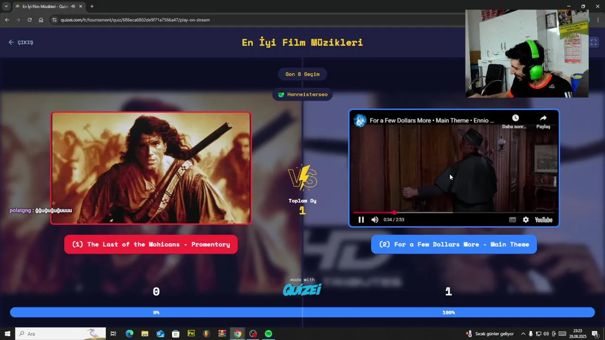Viewport: 605px width, 340px height.
Task: Open the network tray icon
Action: click(538, 334)
